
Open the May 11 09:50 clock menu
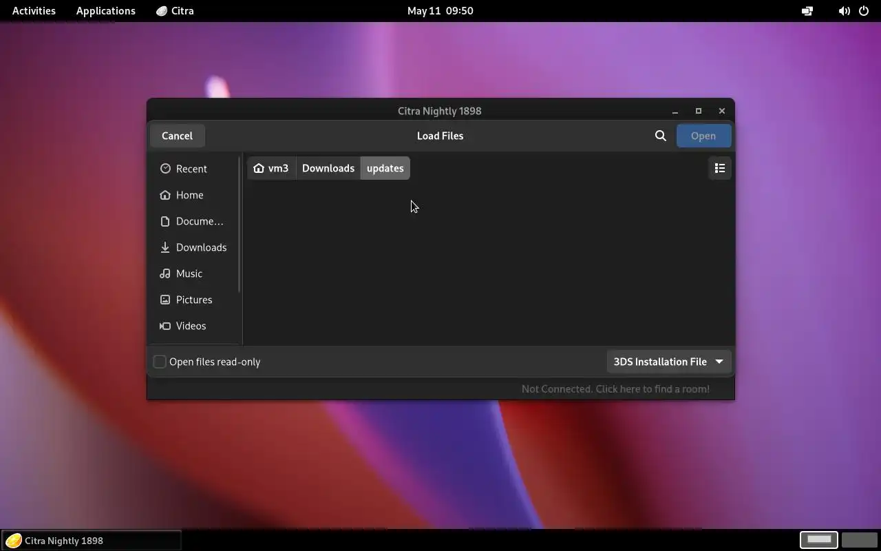pos(440,11)
